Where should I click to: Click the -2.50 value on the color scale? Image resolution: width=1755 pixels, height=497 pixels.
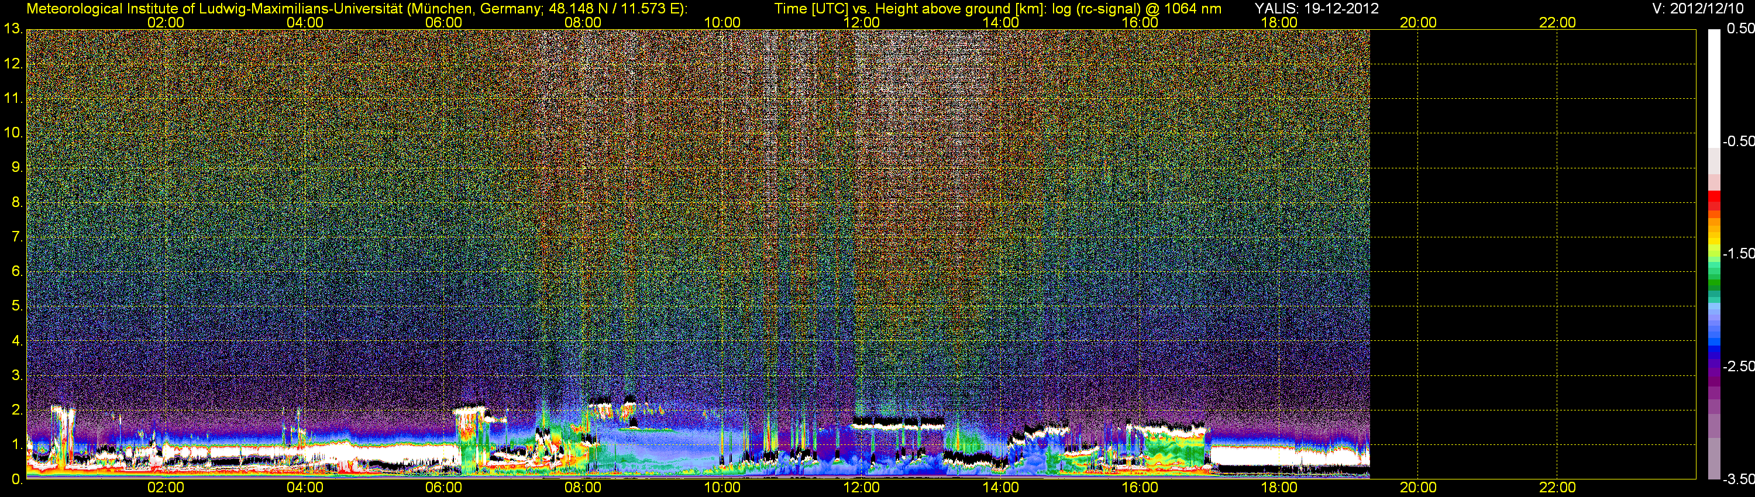pos(1739,366)
